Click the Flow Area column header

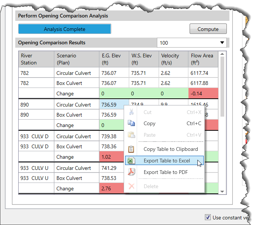pos(203,59)
